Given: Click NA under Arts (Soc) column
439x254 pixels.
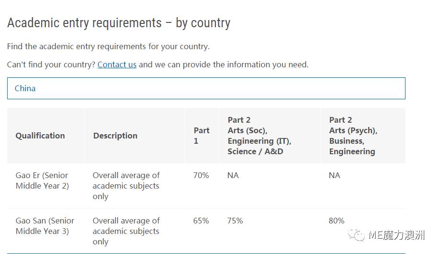Looking at the screenshot, I should (x=233, y=175).
